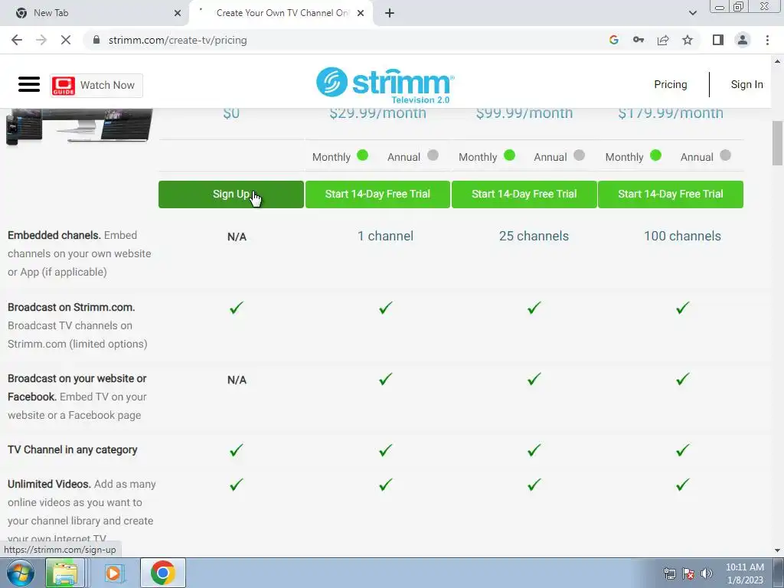This screenshot has width=784, height=588.
Task: Click the '100 channels' text
Action: [x=682, y=236]
